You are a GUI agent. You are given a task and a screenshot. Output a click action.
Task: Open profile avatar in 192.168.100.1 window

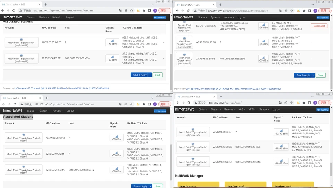coord(155,11)
